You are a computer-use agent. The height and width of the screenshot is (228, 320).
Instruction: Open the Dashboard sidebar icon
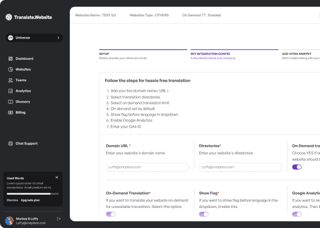pyautogui.click(x=11, y=59)
